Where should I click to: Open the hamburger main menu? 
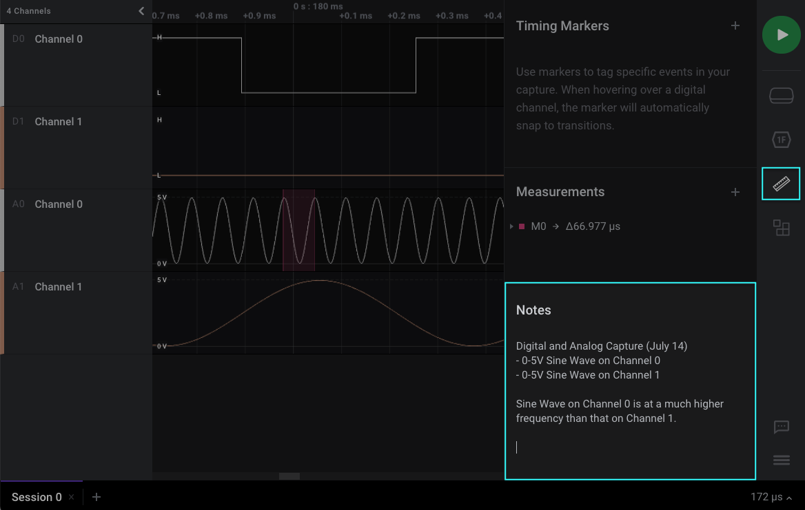coord(781,460)
